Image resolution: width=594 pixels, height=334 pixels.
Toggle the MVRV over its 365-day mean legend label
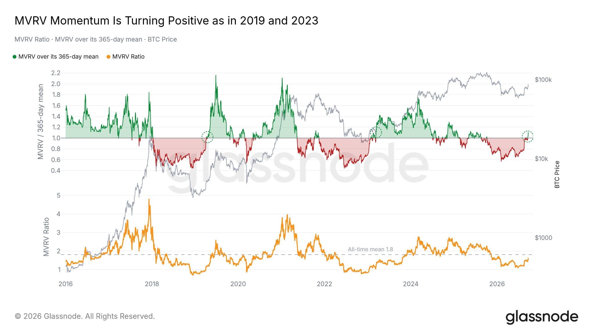58,57
